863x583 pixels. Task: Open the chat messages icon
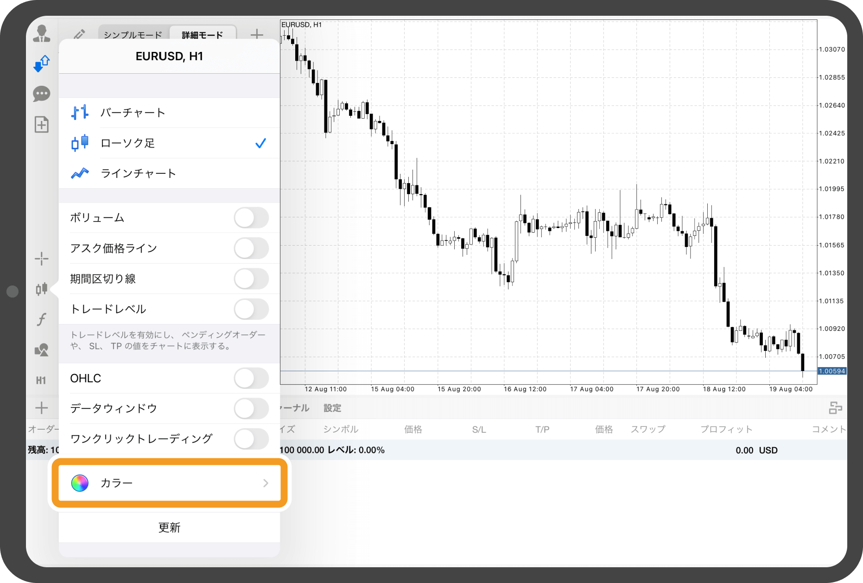(x=42, y=94)
